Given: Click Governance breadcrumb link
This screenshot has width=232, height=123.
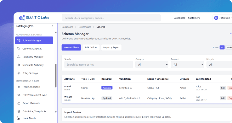Looking at the screenshot, I should point(85,27).
